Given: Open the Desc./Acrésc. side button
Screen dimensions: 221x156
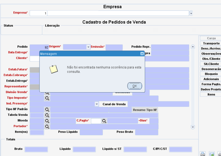Looking at the screenshot, I should (x=211, y=48).
